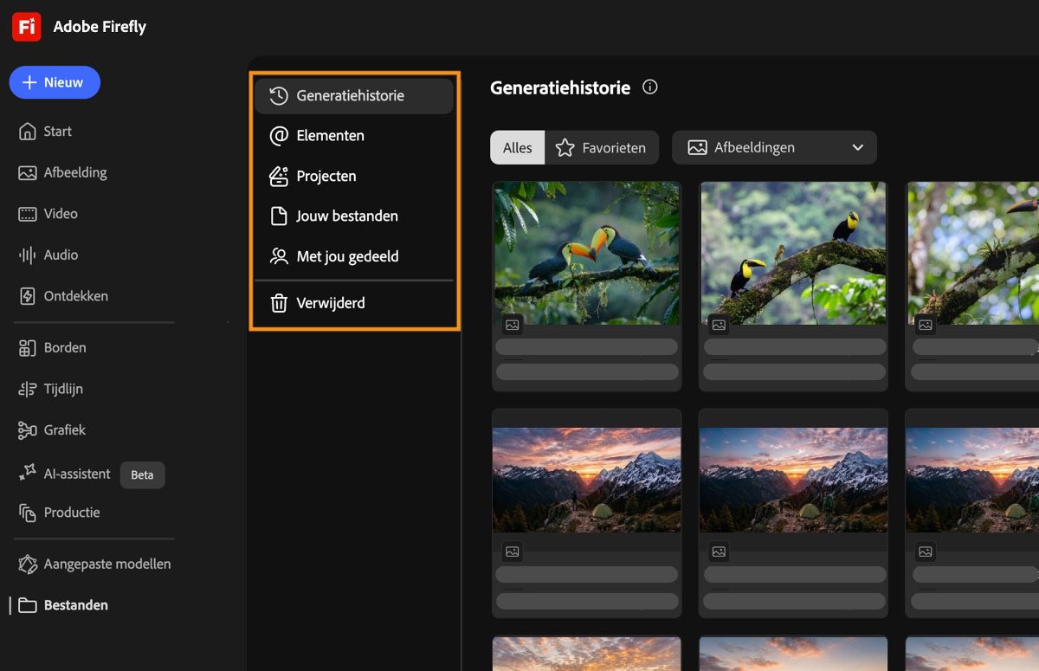
Task: Click the info icon beside Generatiehistorie heading
Action: tap(650, 87)
